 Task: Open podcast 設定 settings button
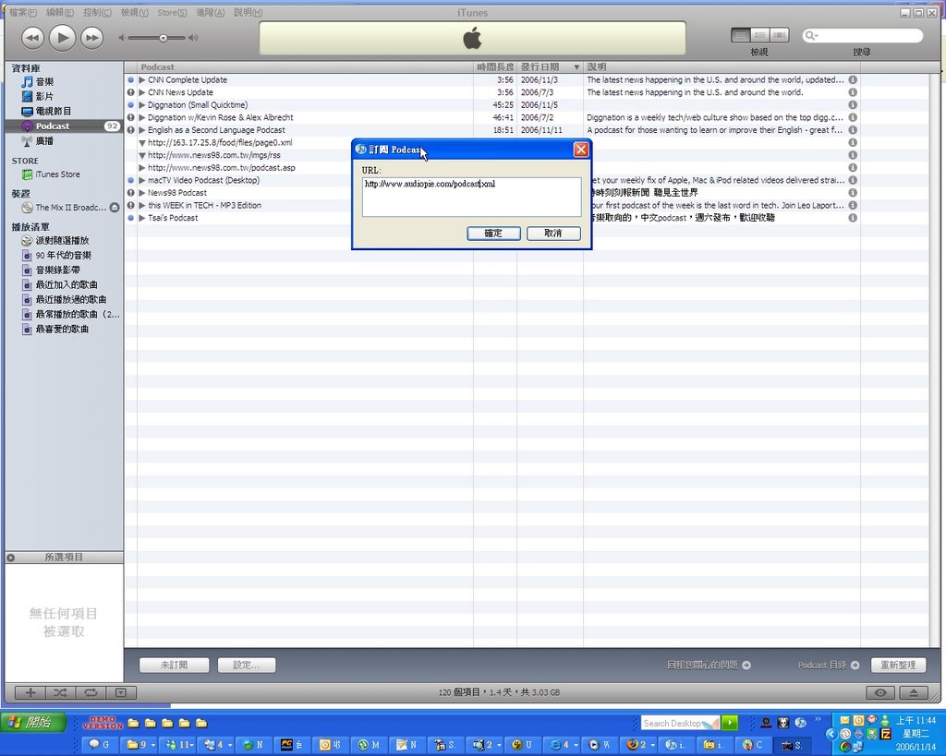(x=246, y=665)
